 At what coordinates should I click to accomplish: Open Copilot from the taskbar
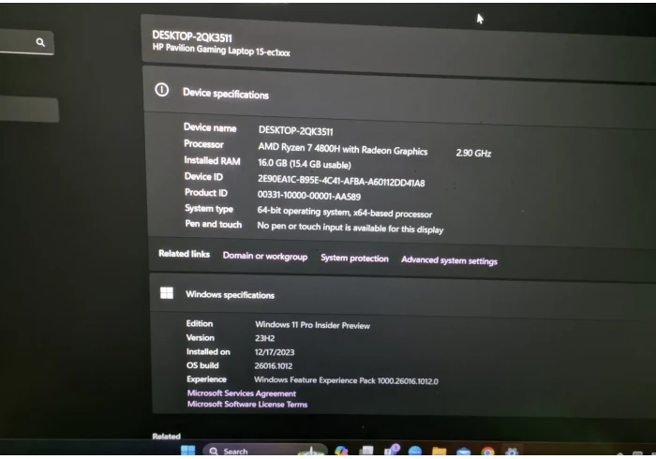[341, 452]
